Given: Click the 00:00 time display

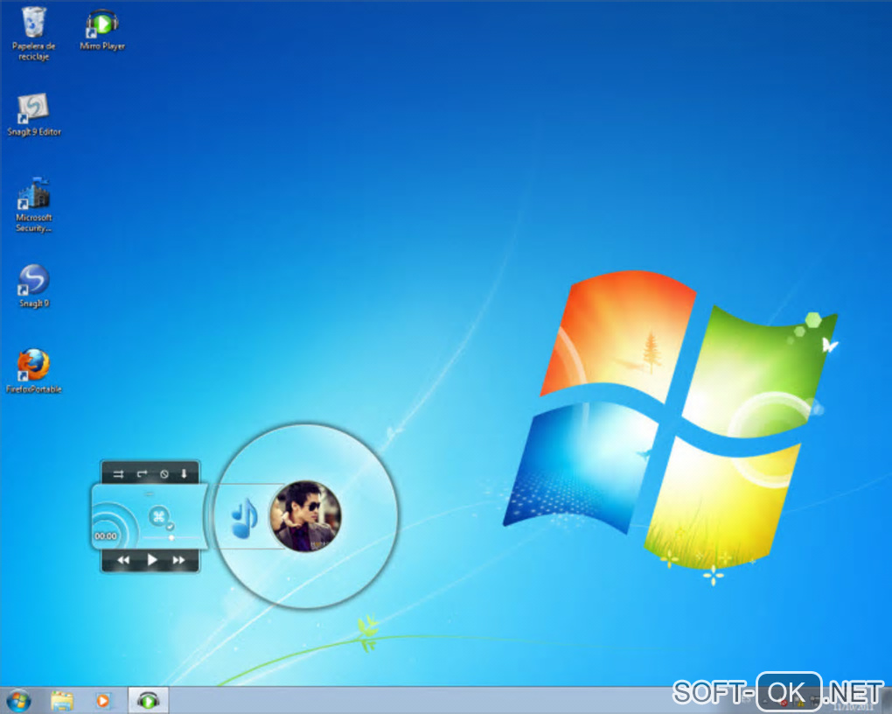Looking at the screenshot, I should click(x=105, y=536).
